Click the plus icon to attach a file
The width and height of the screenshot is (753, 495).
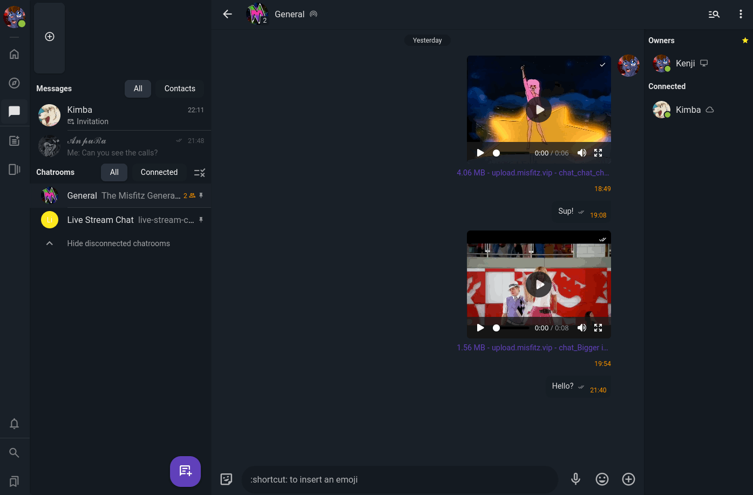628,479
